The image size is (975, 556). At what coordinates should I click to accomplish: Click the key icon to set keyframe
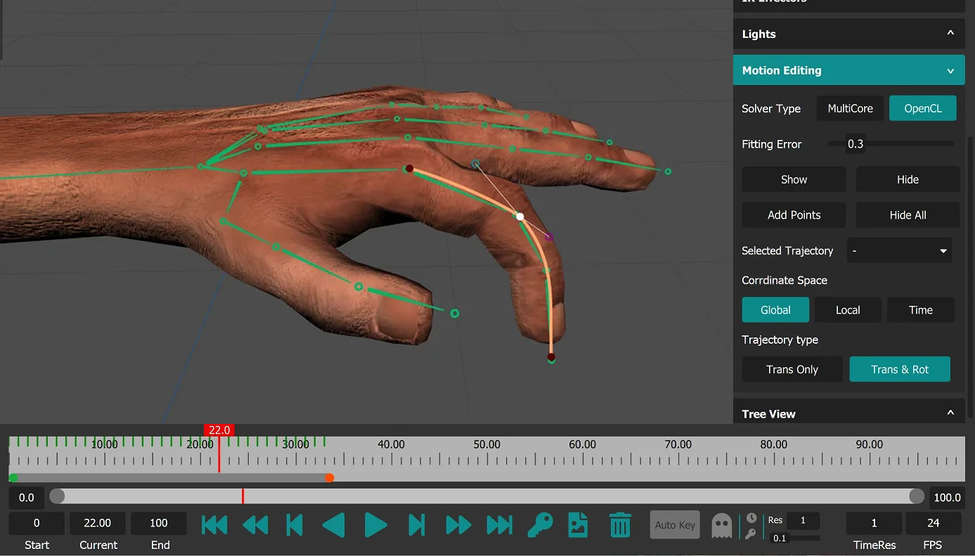[540, 524]
